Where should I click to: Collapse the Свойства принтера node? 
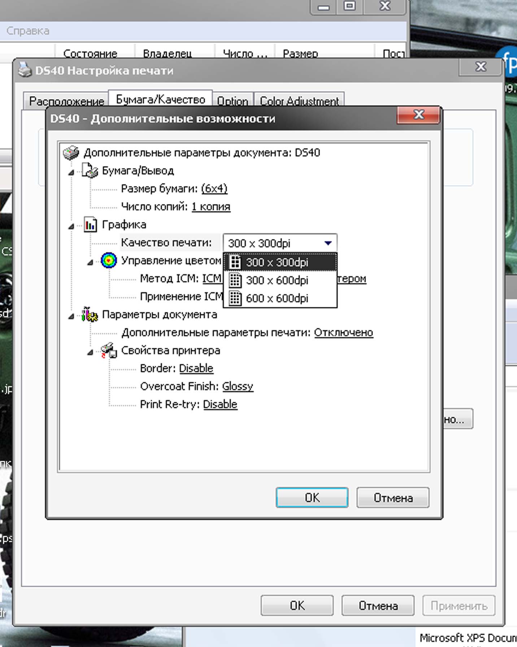90,352
